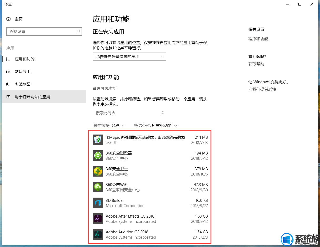320x247 pixels.
Task: Click the Adobe Audition app icon
Action: (98, 234)
